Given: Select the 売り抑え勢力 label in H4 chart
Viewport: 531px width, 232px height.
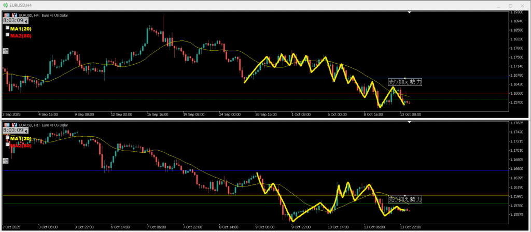Looking at the screenshot, I should [405, 82].
